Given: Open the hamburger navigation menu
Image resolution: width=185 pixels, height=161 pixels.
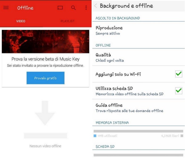Looking at the screenshot, I should click(6, 8).
